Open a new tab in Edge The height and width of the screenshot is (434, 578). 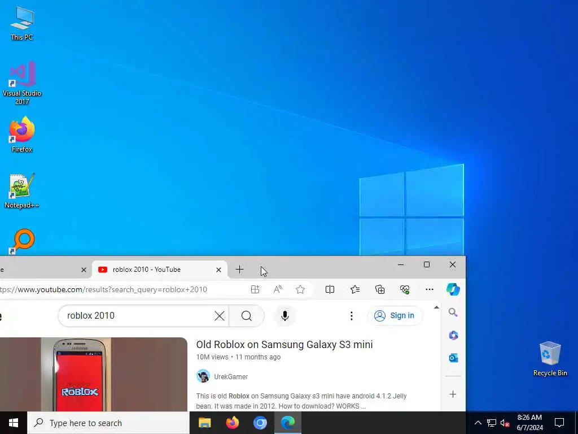[239, 270]
